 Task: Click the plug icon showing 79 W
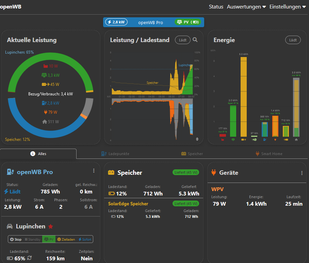click(46, 112)
